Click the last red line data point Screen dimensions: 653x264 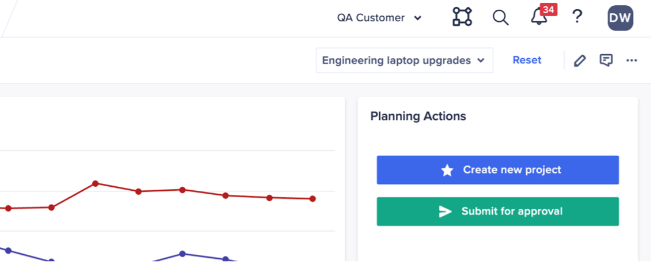312,199
